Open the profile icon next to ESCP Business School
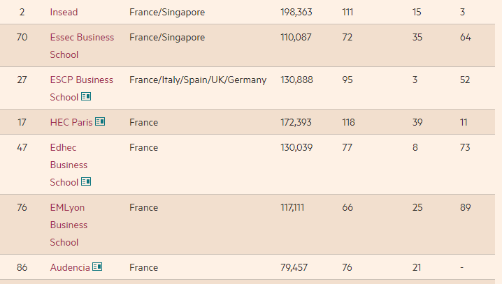Image resolution: width=502 pixels, height=284 pixels. (86, 96)
